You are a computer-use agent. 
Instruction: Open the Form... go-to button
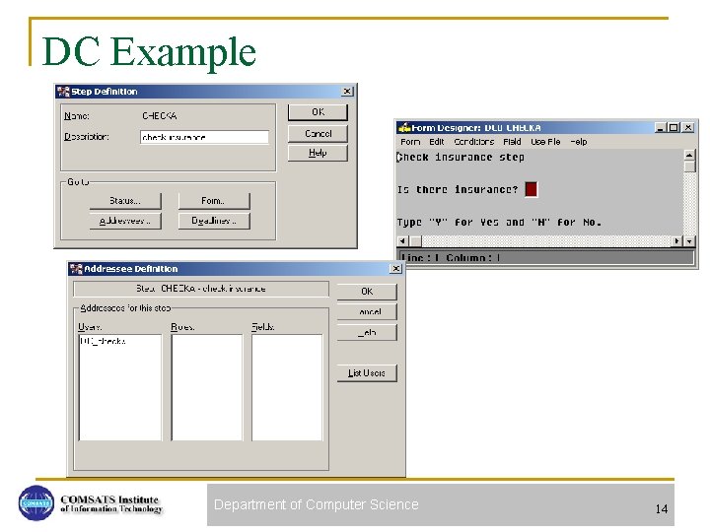(x=214, y=201)
